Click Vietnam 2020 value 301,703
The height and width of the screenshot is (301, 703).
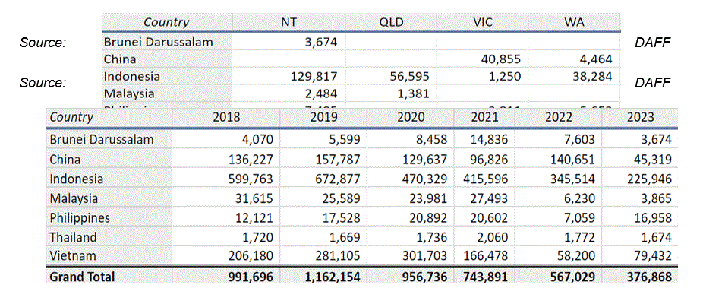click(425, 256)
